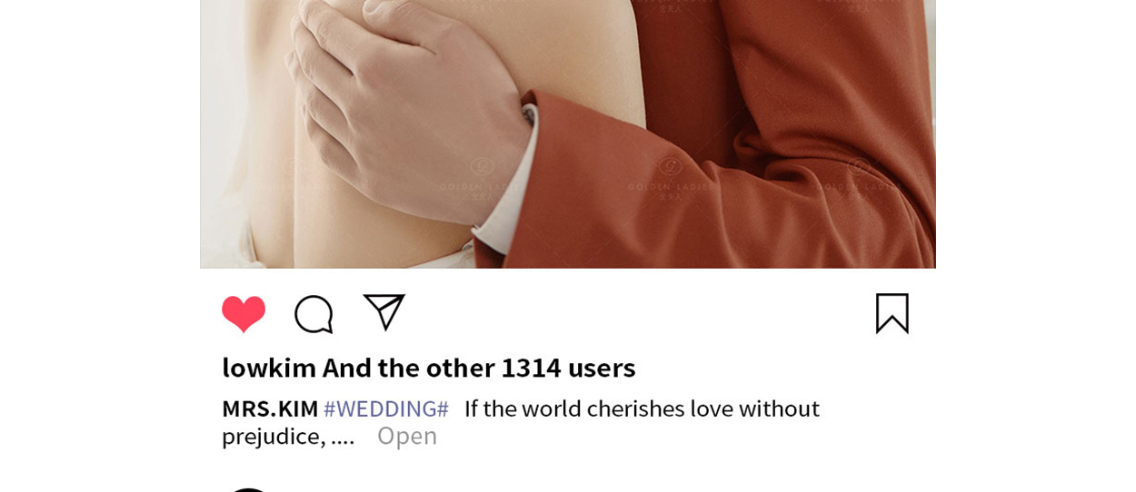Screen dimensions: 1136x492
Task: Open comments with the speech bubble icon
Action: click(314, 314)
